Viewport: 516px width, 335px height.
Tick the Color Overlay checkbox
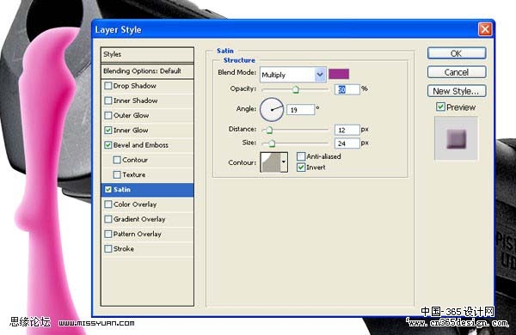tap(108, 204)
